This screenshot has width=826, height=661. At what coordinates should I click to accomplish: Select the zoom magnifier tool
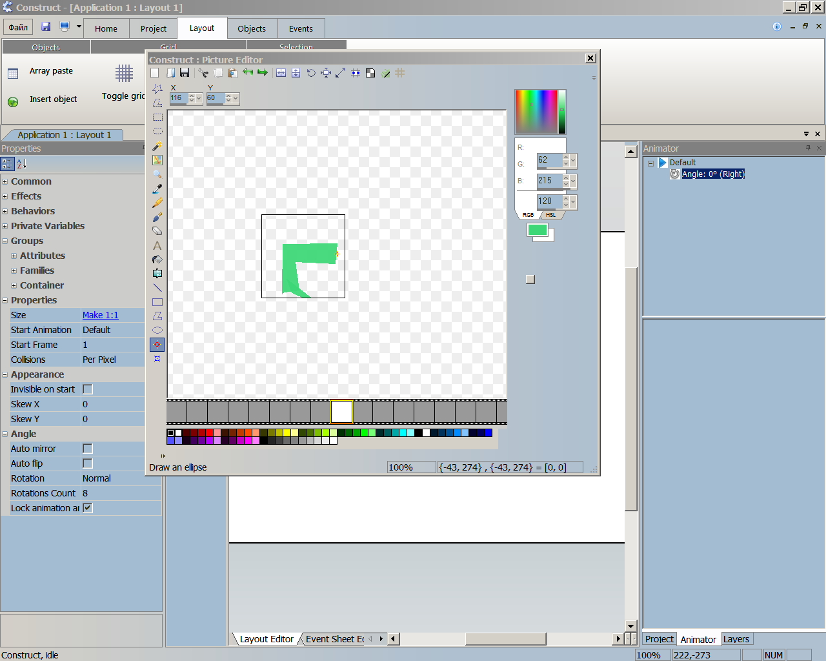[157, 174]
